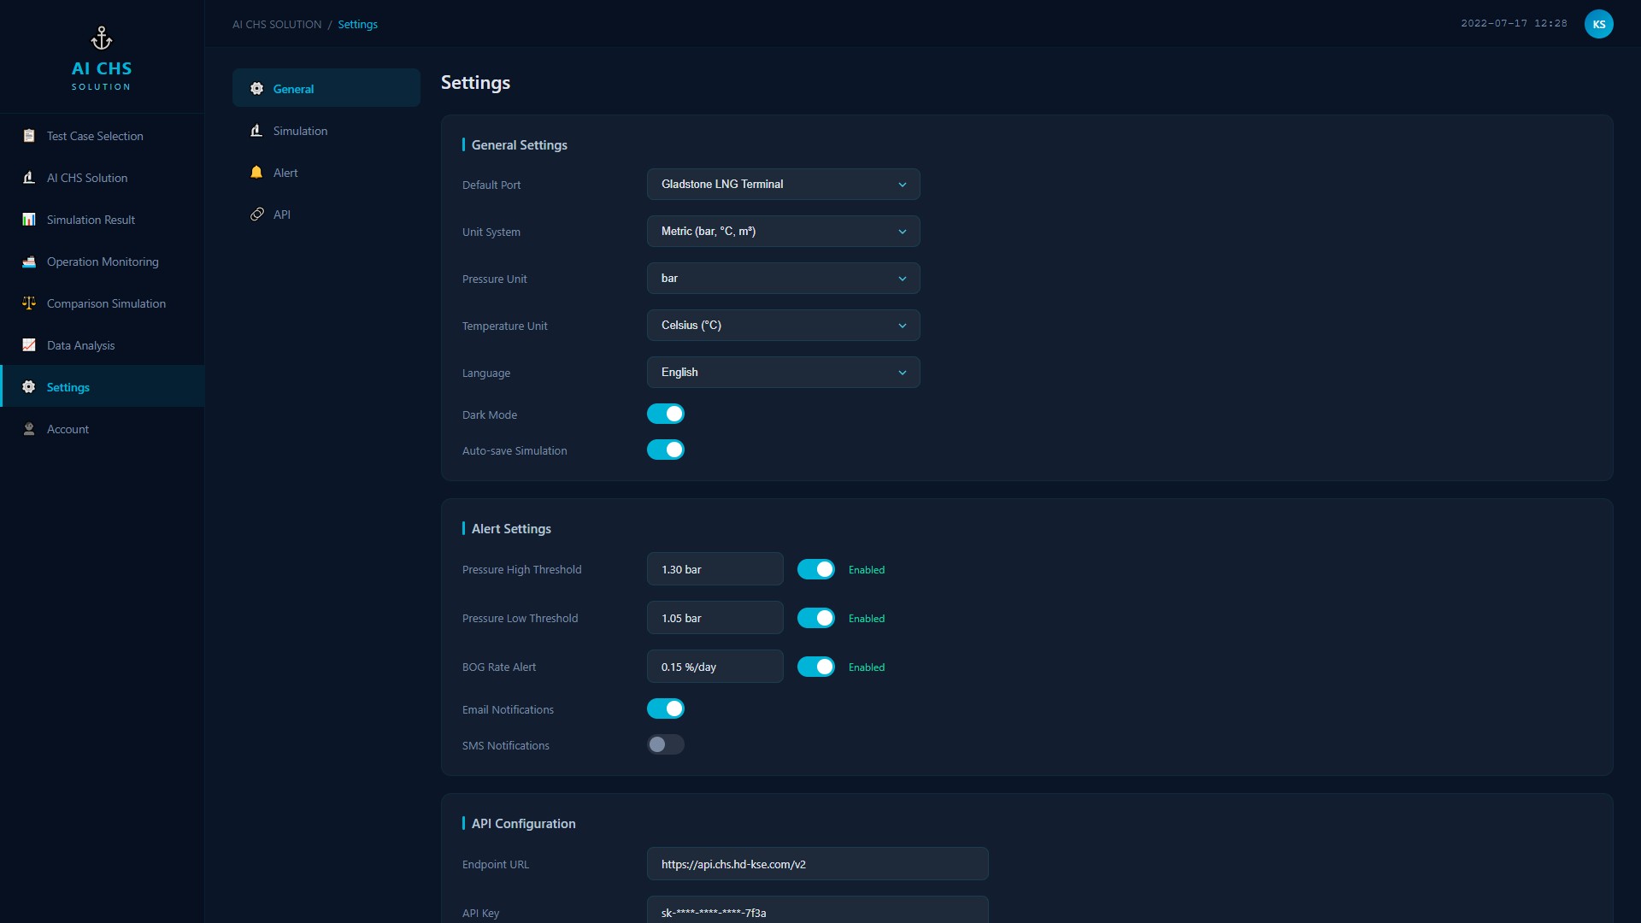Click the BOG Rate Alert input field
1641x923 pixels.
[x=715, y=667]
